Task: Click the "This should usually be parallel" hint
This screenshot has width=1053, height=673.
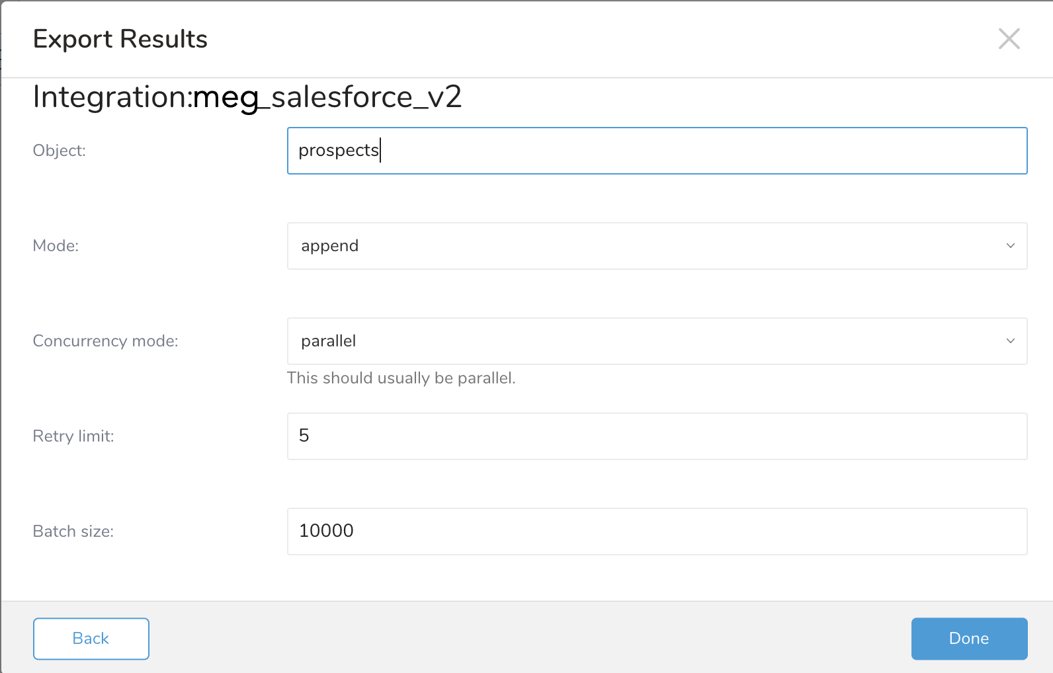Action: point(401,378)
